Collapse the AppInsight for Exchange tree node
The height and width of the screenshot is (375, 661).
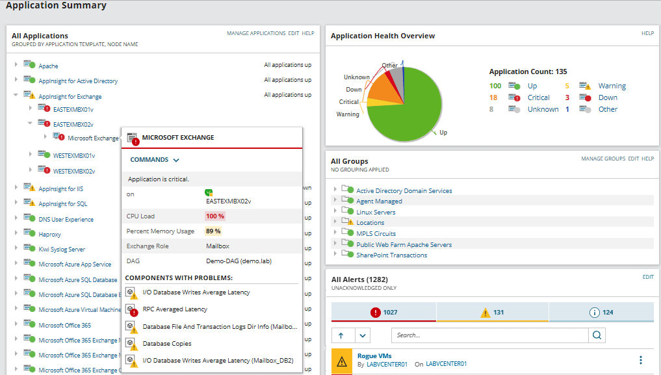[x=16, y=95]
